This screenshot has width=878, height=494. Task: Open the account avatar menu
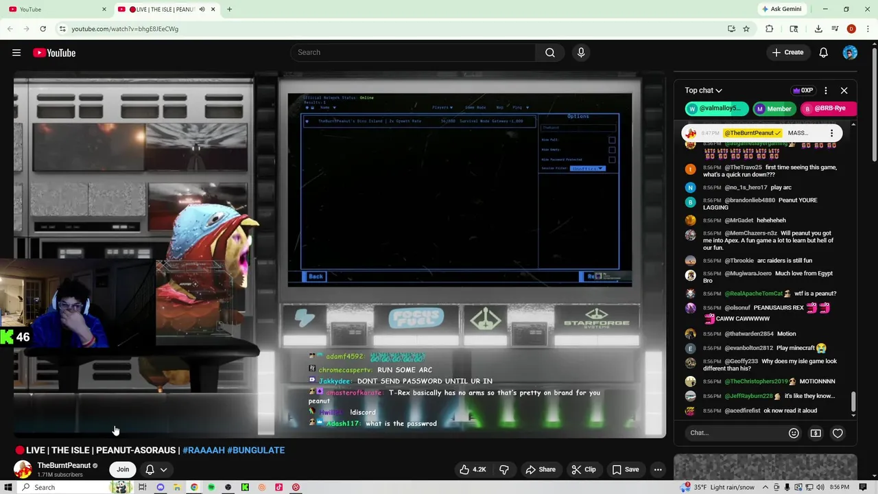850,53
